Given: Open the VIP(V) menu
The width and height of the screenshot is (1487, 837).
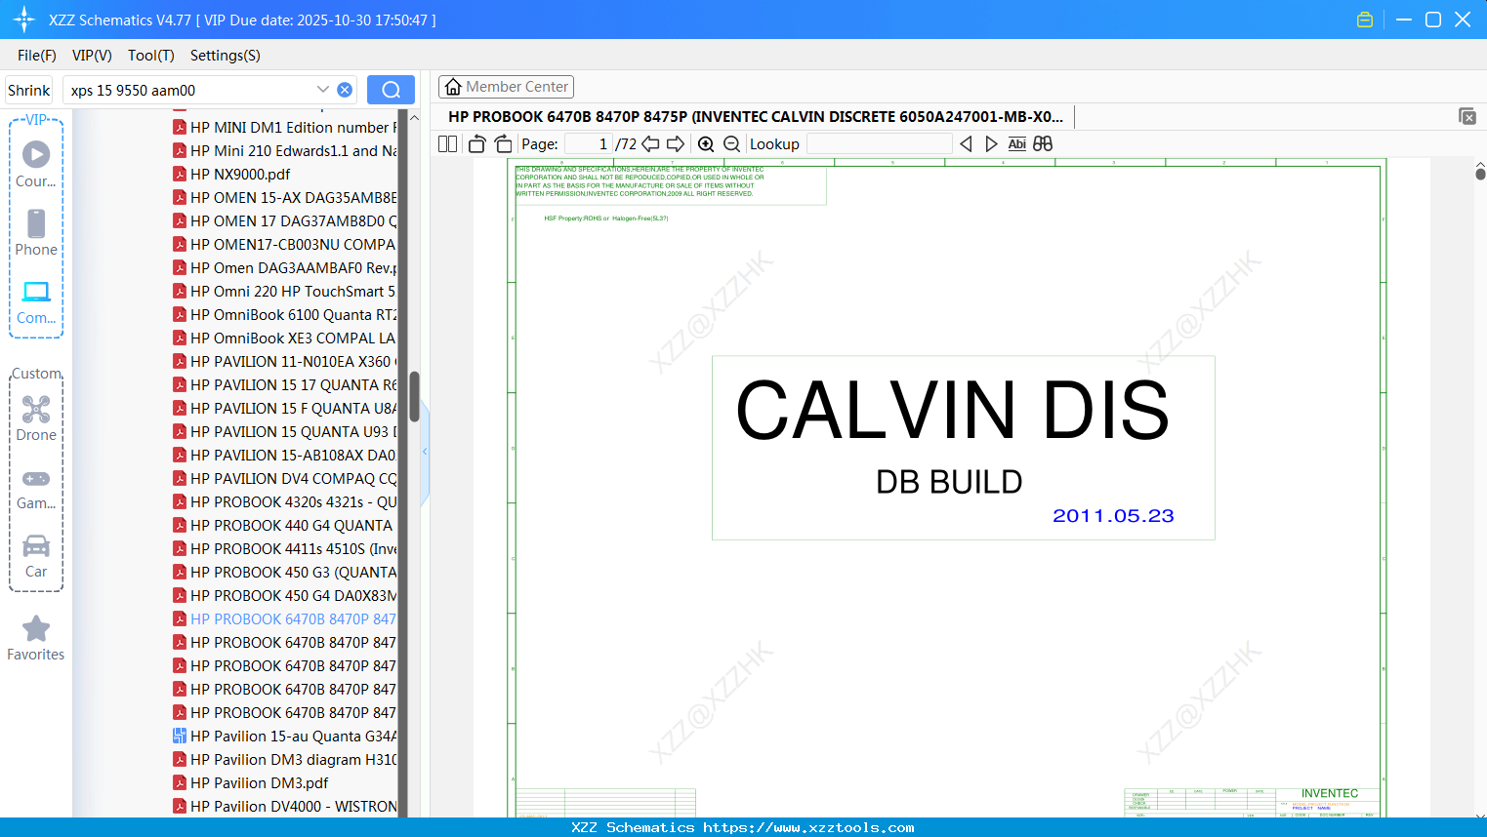Looking at the screenshot, I should pyautogui.click(x=92, y=56).
